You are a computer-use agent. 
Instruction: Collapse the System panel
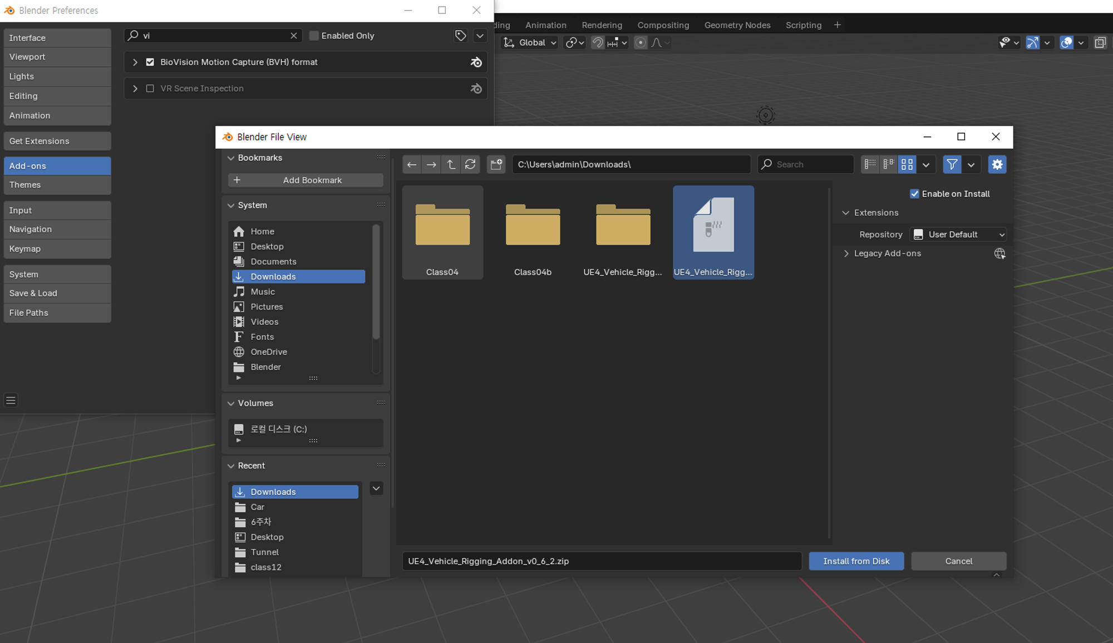pos(231,205)
